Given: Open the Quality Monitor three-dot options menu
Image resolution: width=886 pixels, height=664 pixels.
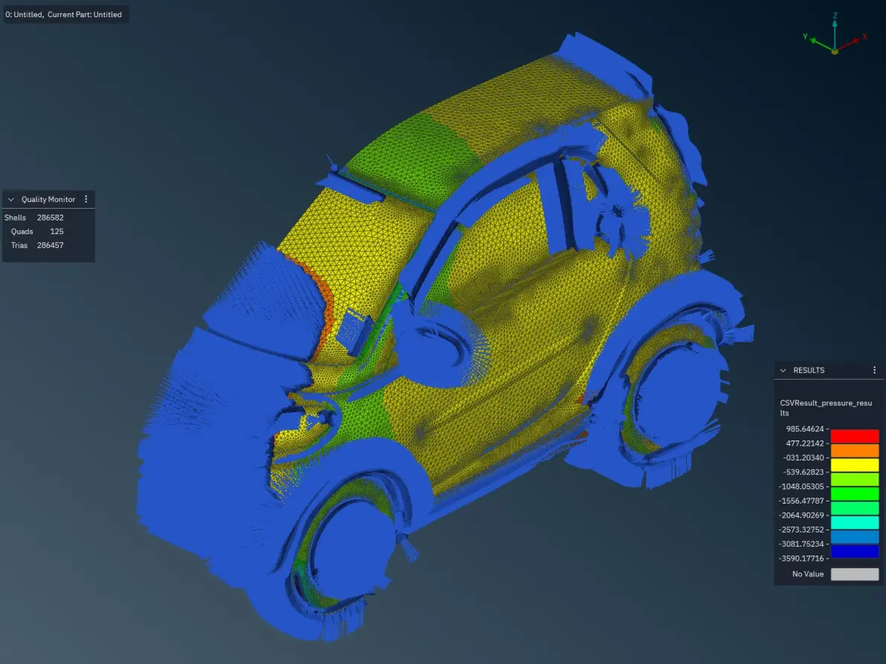Looking at the screenshot, I should pos(86,199).
